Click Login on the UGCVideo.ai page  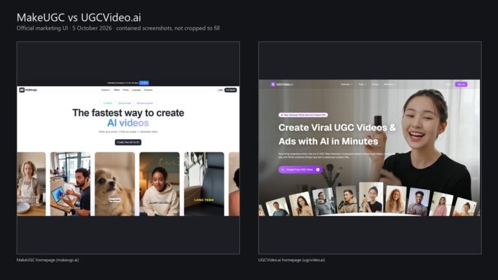coord(448,84)
